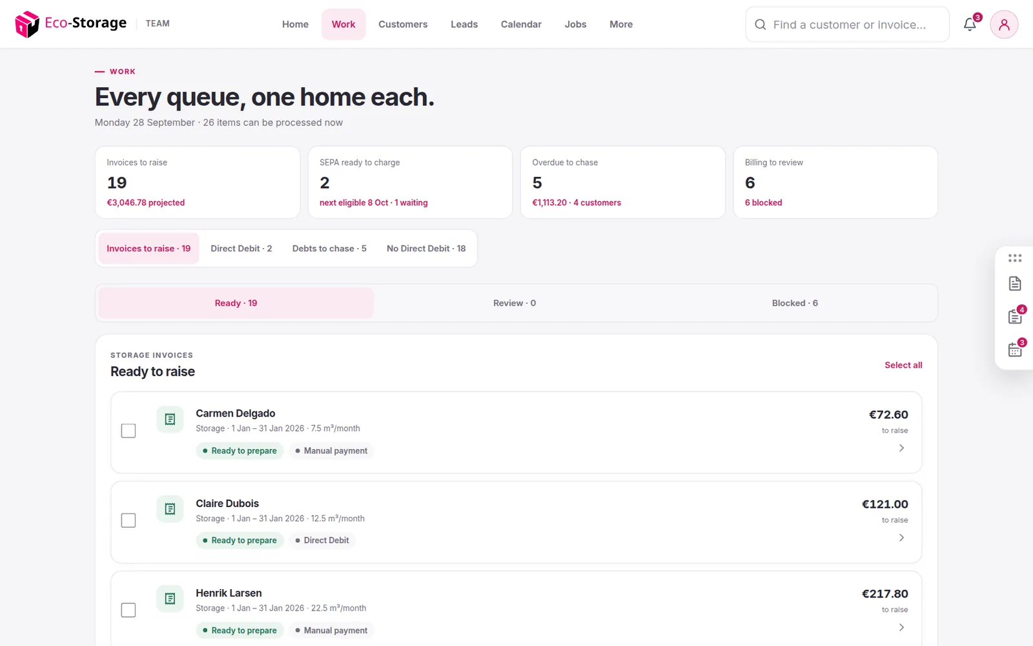Click Henrik Larsen's invoice icon
1033x646 pixels.
tap(170, 599)
